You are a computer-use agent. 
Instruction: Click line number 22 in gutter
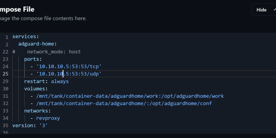tap(5, 52)
